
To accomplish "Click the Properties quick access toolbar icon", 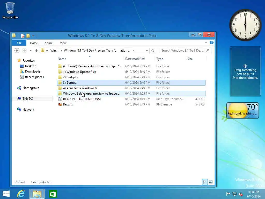I will click(22, 36).
